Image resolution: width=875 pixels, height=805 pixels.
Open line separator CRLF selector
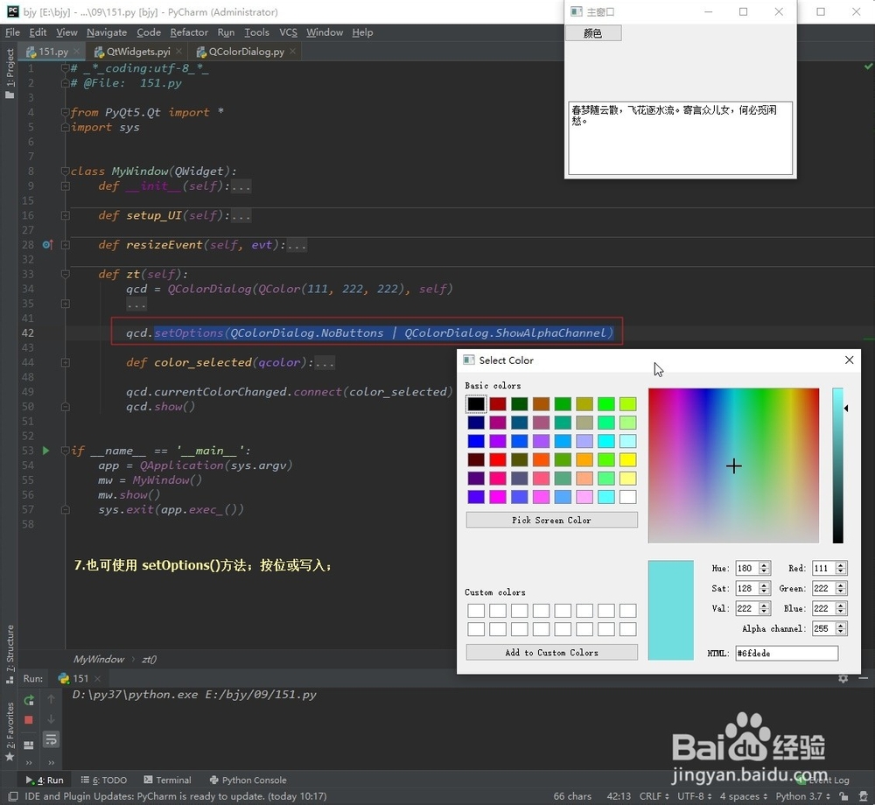pyautogui.click(x=654, y=796)
